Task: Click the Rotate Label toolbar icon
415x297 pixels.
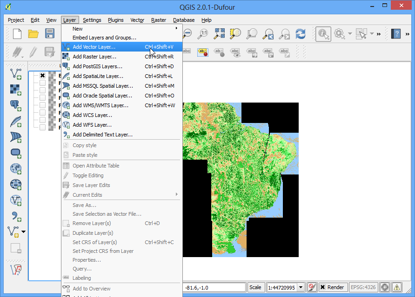Action: pyautogui.click(x=268, y=52)
